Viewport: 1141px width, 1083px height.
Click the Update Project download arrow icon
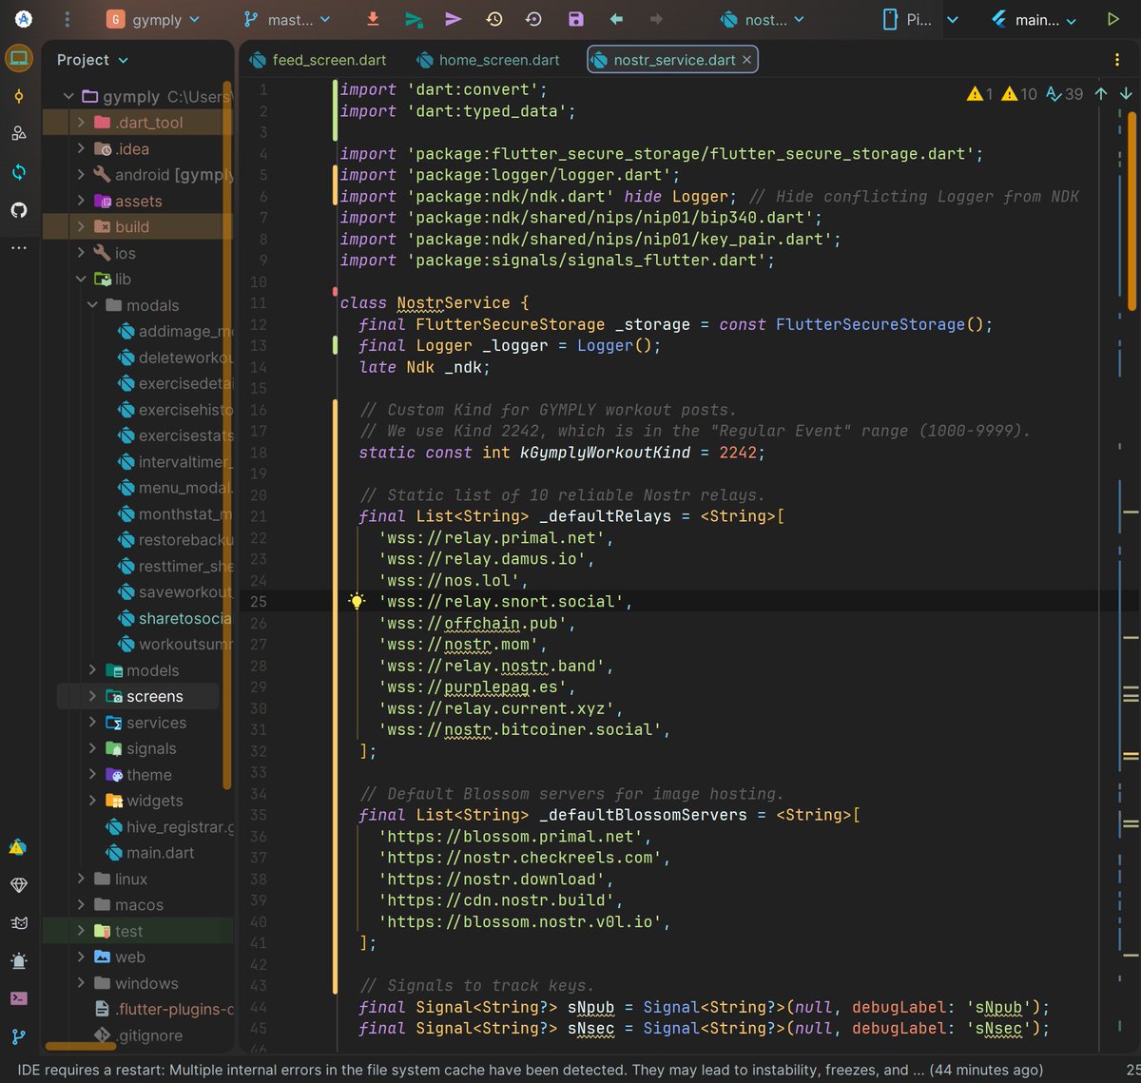click(x=373, y=19)
